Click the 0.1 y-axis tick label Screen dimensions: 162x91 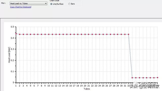(12, 71)
